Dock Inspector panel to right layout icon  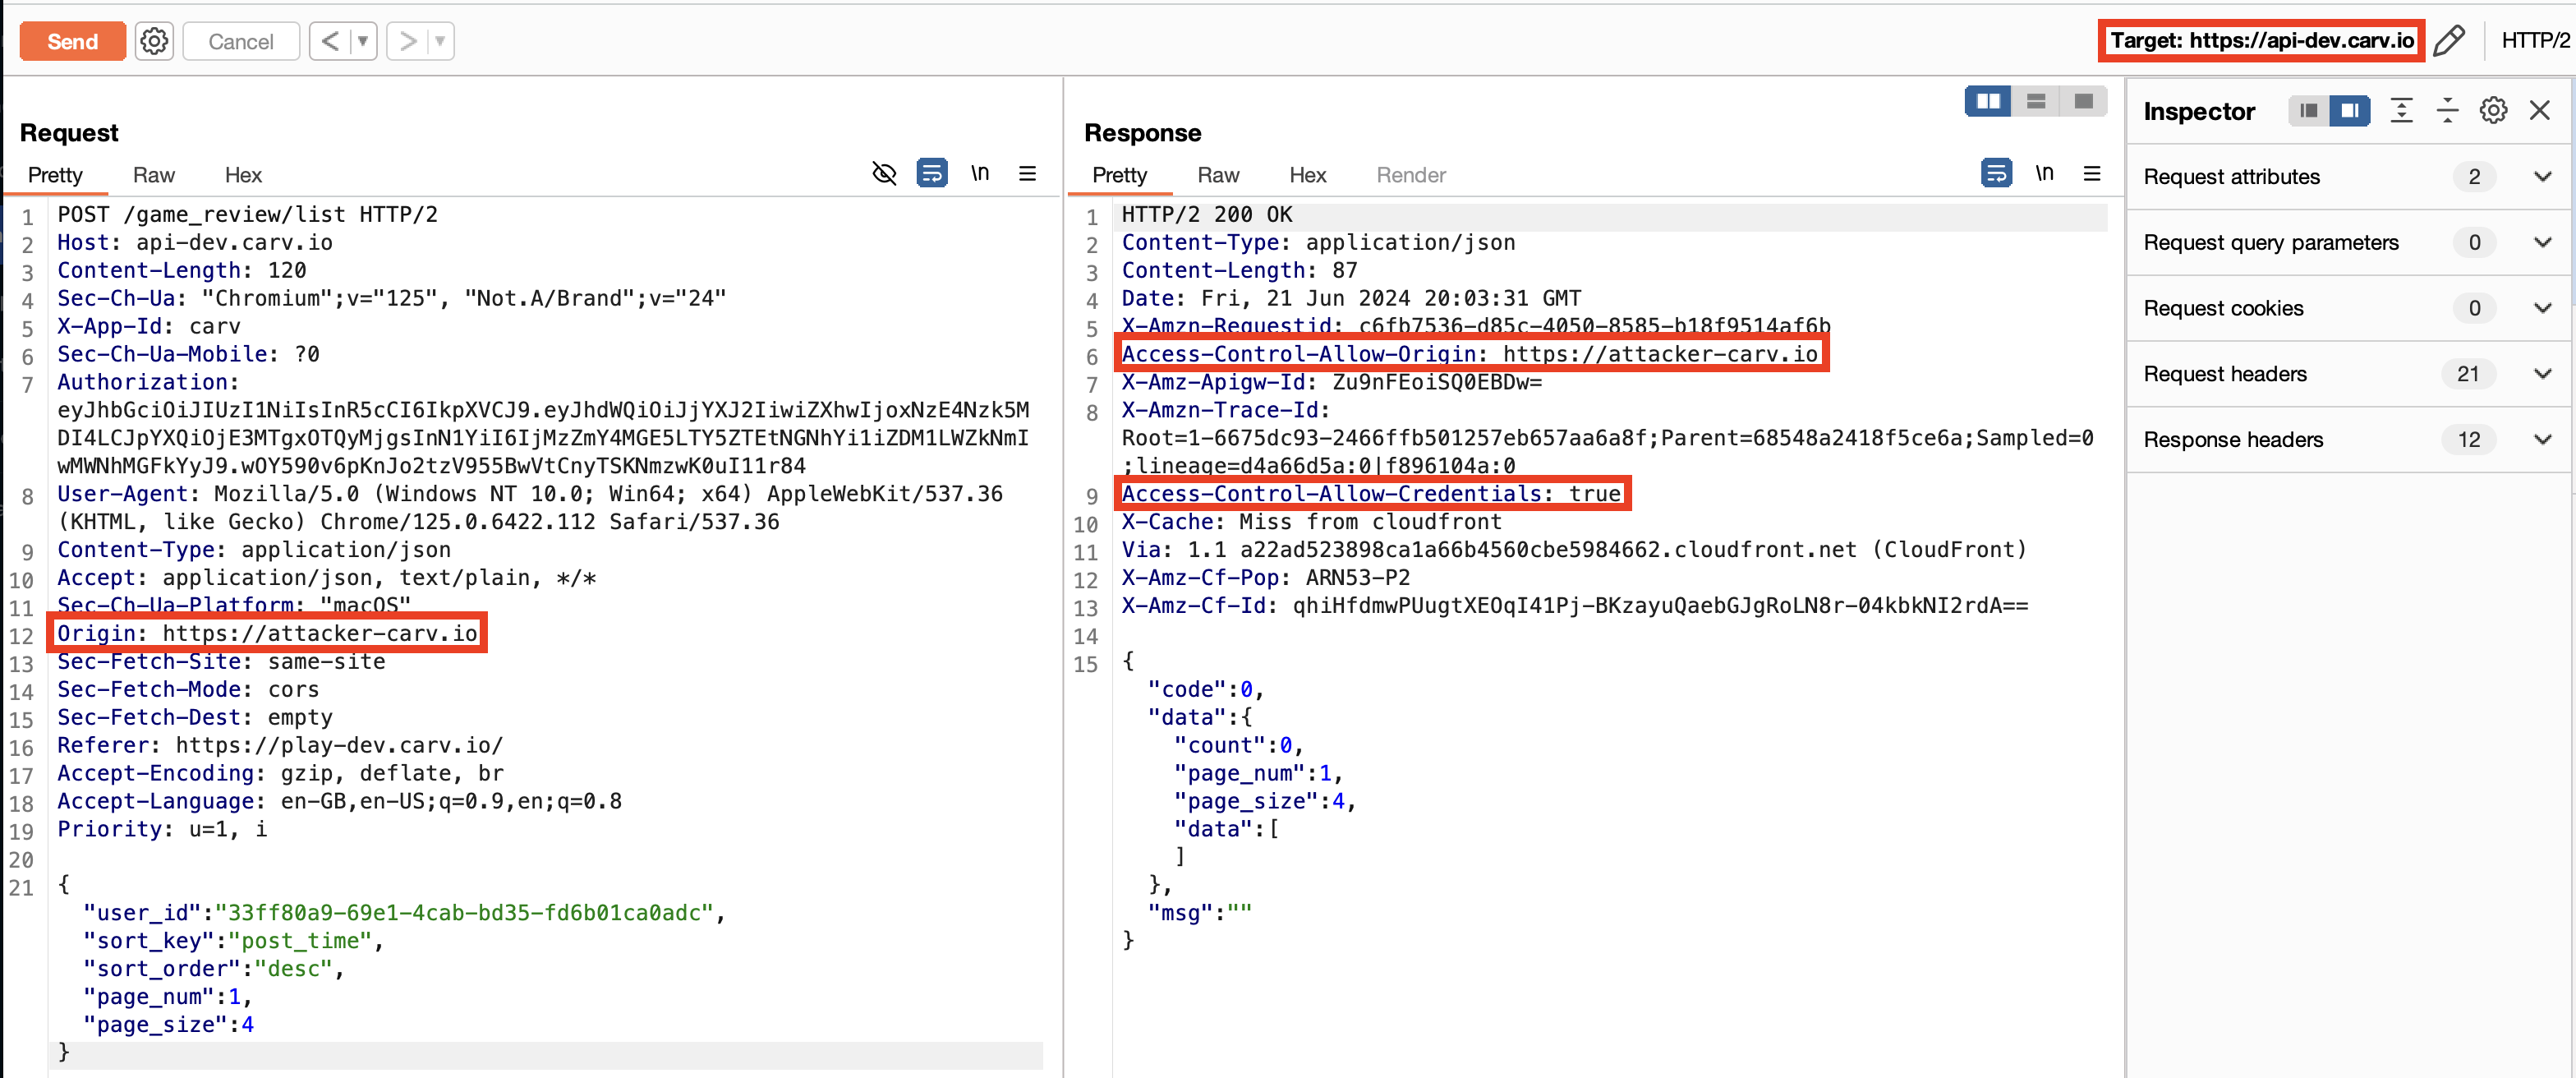[2350, 111]
